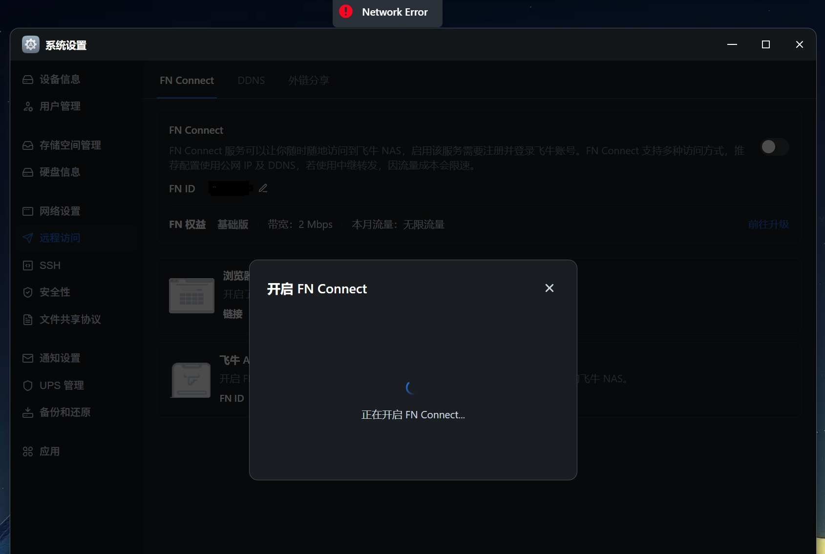Click the 正在开启 FN Connect... status text

pos(413,415)
